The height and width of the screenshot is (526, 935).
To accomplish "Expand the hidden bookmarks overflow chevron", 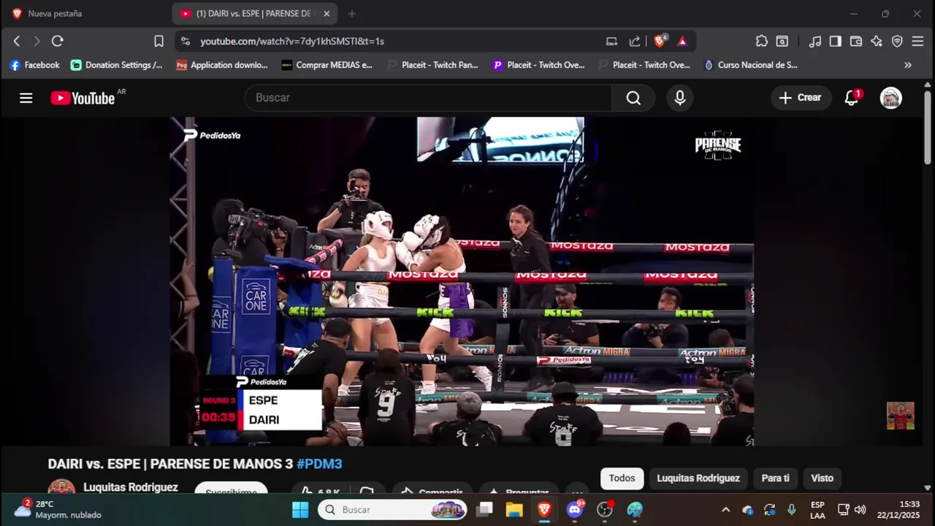I will [908, 65].
